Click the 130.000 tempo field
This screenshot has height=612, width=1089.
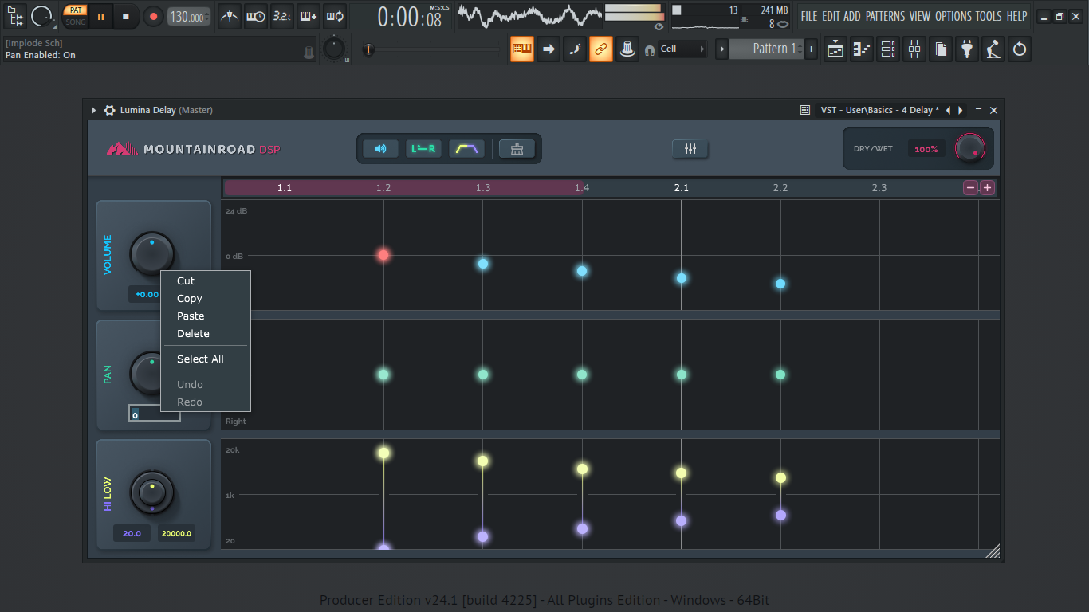(189, 17)
